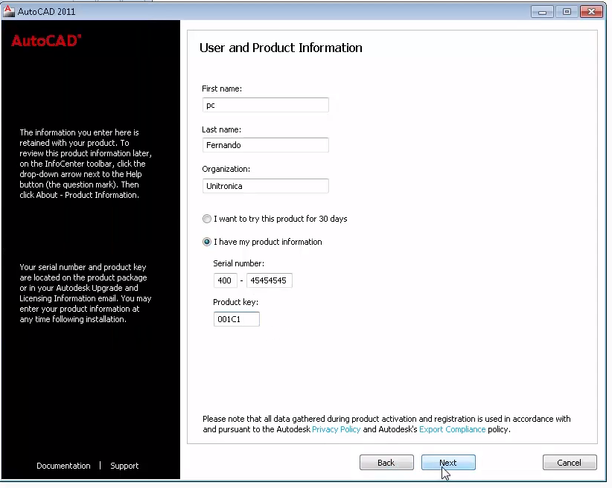Go to the previous step with Back
This screenshot has width=612, height=488.
click(x=386, y=463)
